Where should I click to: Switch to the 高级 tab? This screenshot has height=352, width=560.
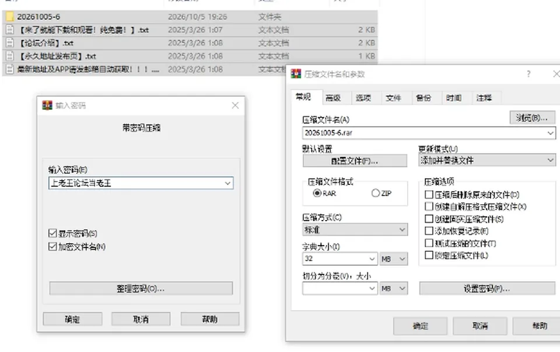[333, 98]
